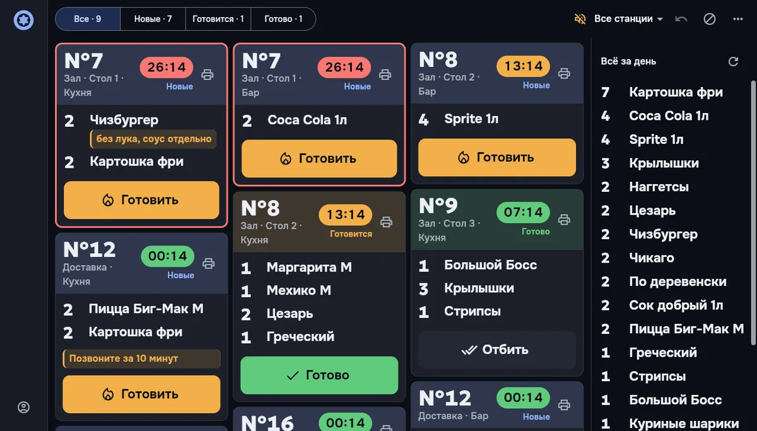Open the three-dots more options menu
This screenshot has width=757, height=431.
738,19
